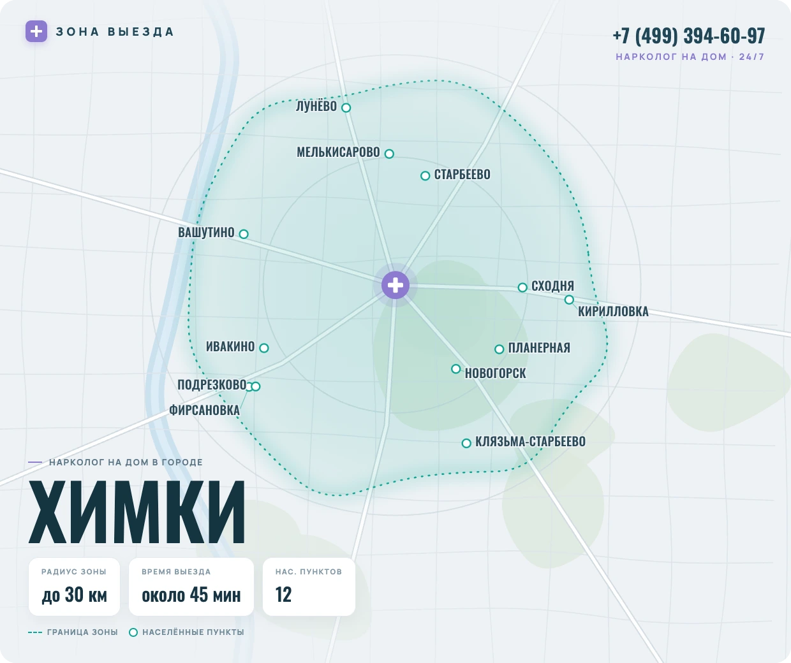Image resolution: width=791 pixels, height=663 pixels.
Task: Select the Вашутино location marker
Action: [244, 234]
